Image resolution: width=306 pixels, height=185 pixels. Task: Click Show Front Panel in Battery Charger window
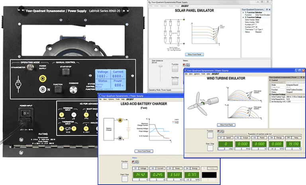pos(144,151)
